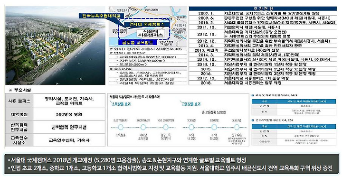Click the '※ 주요시설' heading
Screen dimensions: 342x177
20,90
